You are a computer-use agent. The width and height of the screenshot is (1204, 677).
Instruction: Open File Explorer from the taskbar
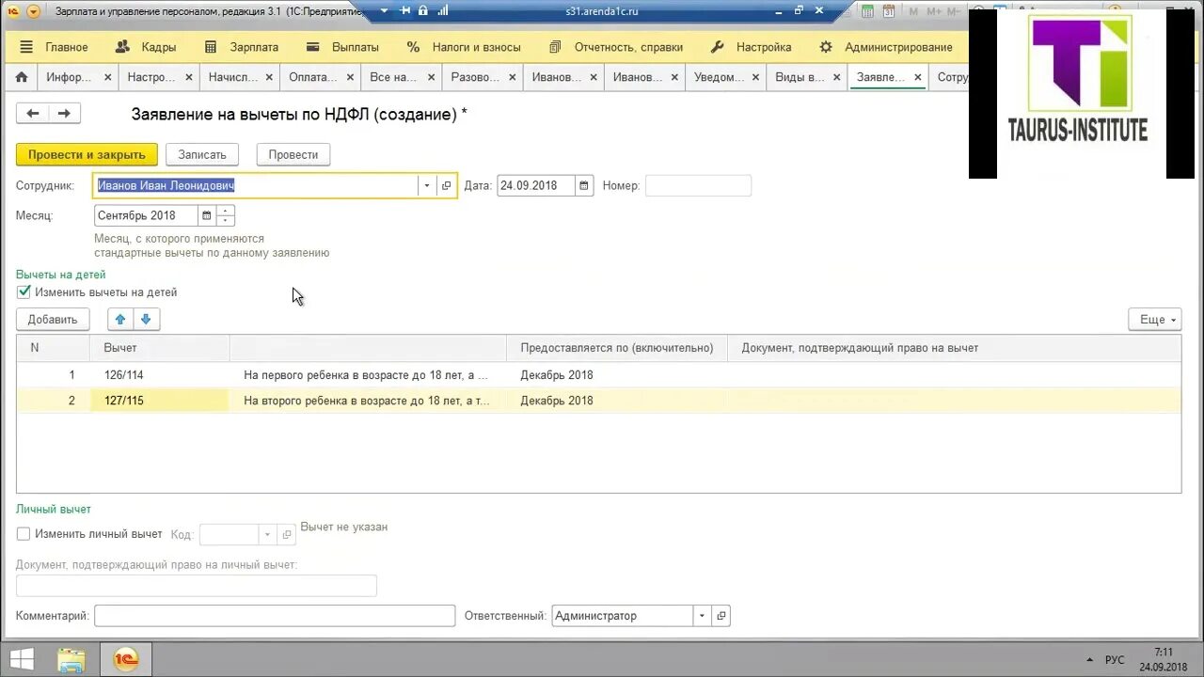[71, 659]
